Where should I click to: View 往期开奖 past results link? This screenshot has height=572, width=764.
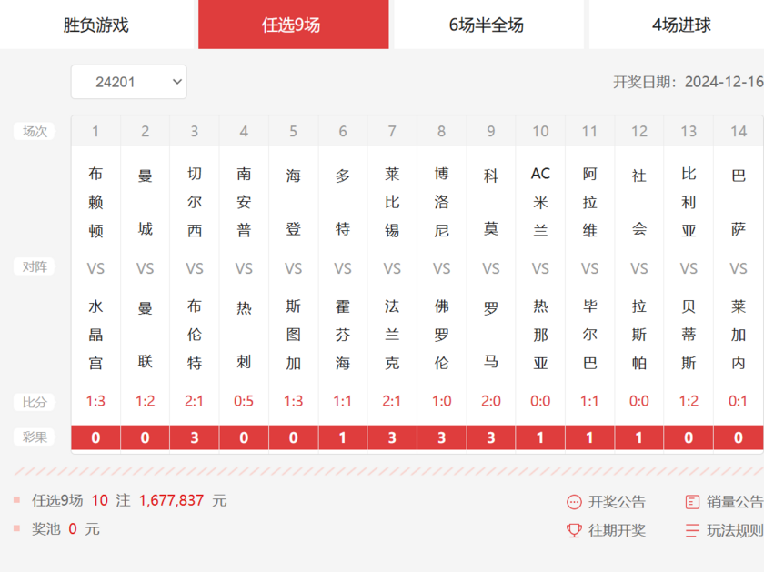pos(617,530)
